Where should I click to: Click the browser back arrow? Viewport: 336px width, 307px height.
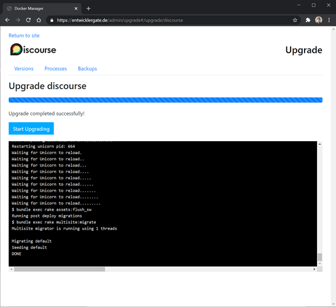pyautogui.click(x=7, y=20)
